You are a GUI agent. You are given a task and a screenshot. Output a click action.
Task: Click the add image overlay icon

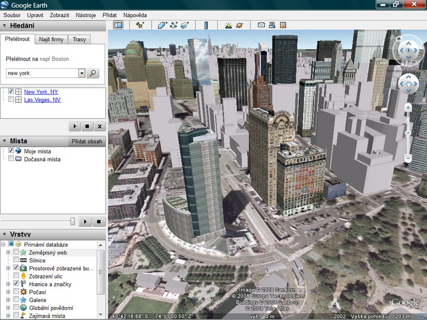point(185,25)
